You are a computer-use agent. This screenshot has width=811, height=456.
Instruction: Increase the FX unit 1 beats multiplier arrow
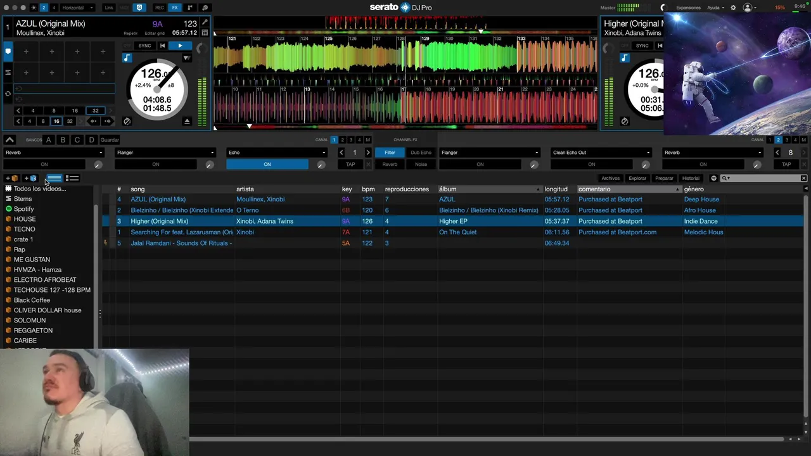[x=368, y=153]
